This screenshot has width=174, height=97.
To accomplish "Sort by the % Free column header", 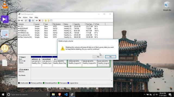I will click(x=100, y=24).
